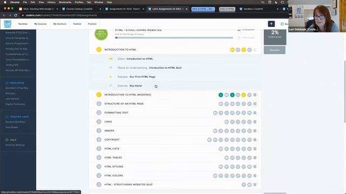Viewport: 346px width, 194px height.
Task: Expand the HTML Tables lesson row
Action: pyautogui.click(x=255, y=157)
